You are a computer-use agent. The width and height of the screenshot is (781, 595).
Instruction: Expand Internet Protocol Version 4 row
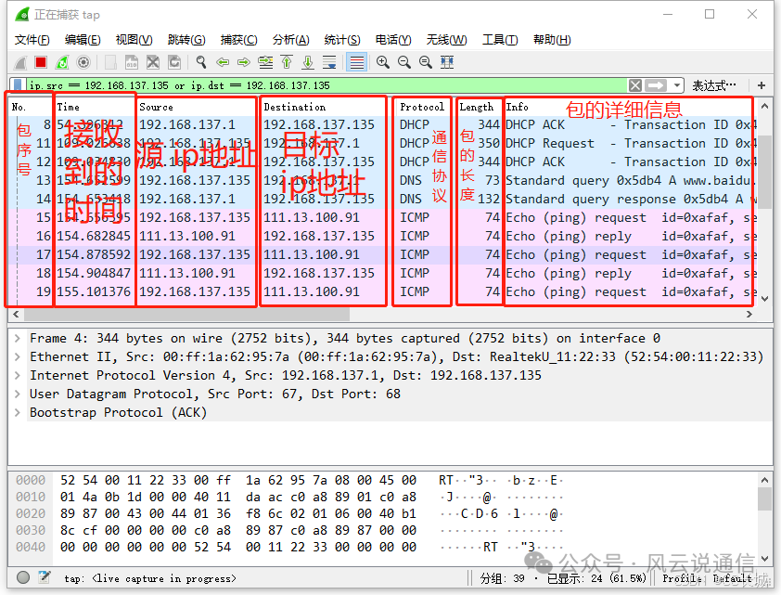click(18, 375)
